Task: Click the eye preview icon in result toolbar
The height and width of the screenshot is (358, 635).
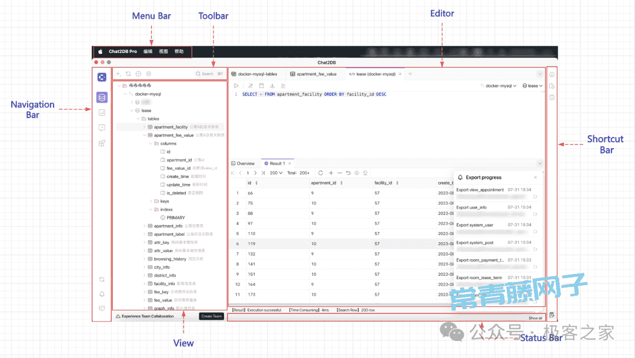Action: (357, 173)
